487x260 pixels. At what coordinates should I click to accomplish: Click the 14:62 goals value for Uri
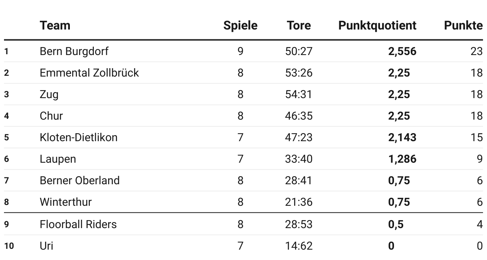click(x=299, y=246)
